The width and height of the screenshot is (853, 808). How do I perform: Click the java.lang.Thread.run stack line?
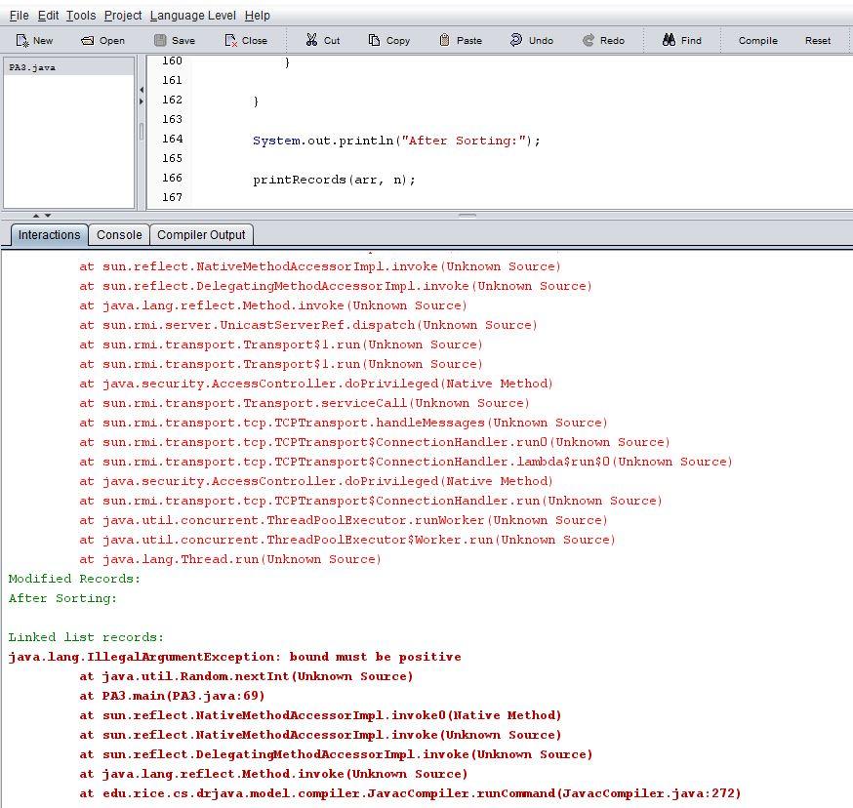[x=230, y=559]
